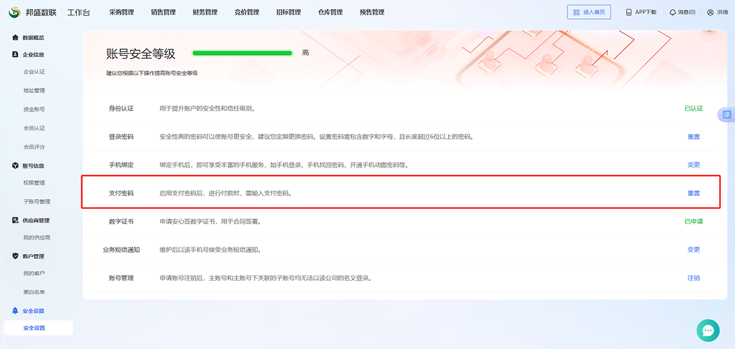
Task: Click the 数据概览 house icon
Action: point(15,38)
